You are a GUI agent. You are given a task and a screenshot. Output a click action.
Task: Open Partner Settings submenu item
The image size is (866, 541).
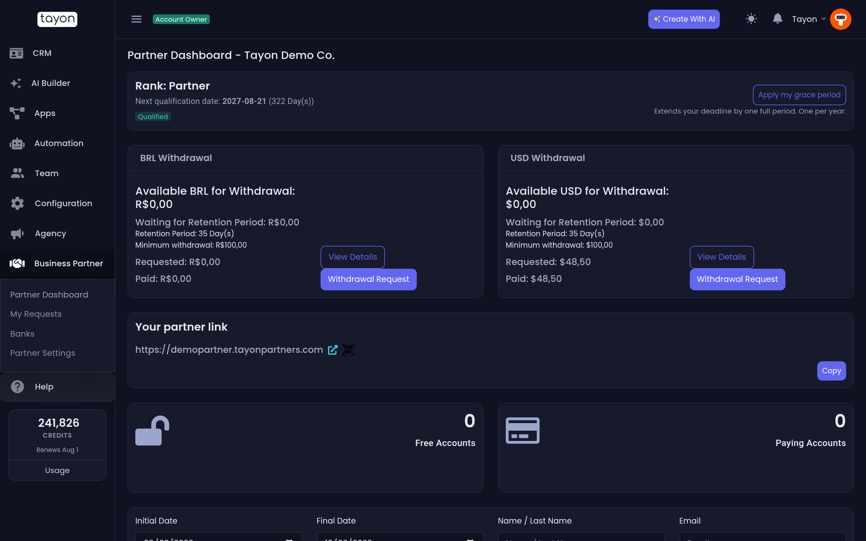[43, 353]
